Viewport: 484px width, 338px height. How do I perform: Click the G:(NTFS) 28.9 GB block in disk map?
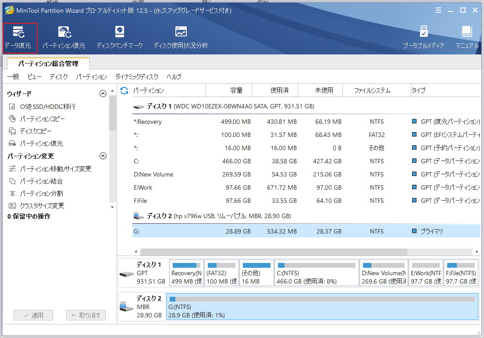coord(322,307)
